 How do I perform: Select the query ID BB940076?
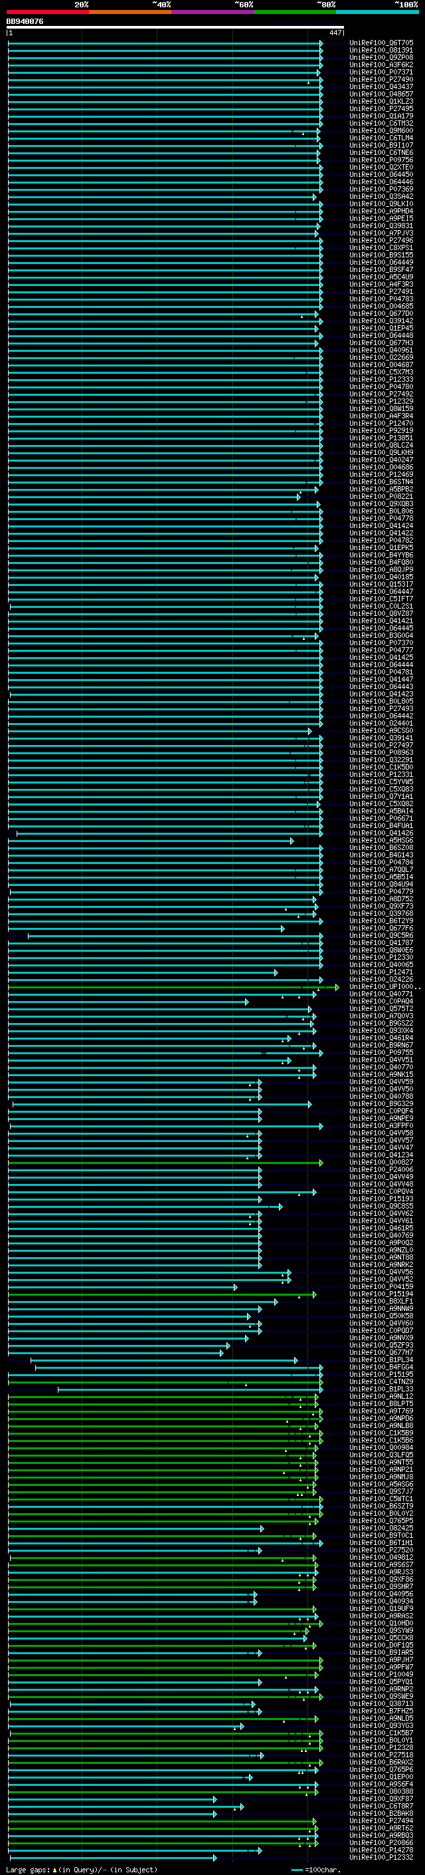[25, 22]
